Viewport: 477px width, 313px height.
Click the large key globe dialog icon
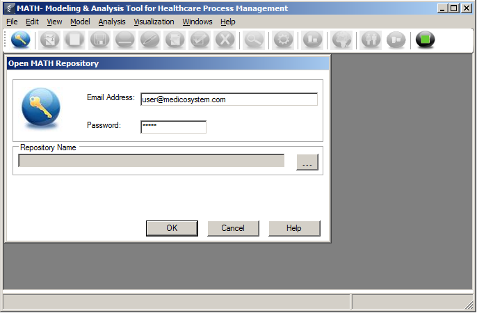pos(41,107)
